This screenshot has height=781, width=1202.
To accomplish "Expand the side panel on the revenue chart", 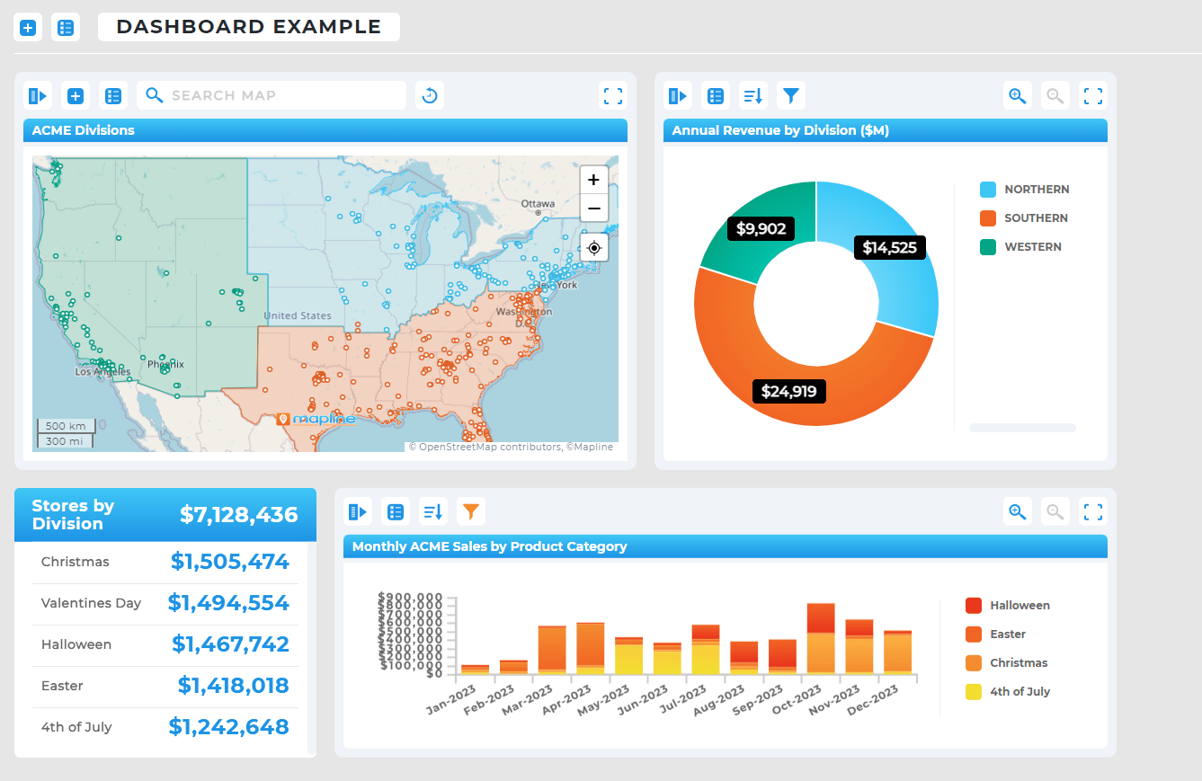I will tap(678, 94).
